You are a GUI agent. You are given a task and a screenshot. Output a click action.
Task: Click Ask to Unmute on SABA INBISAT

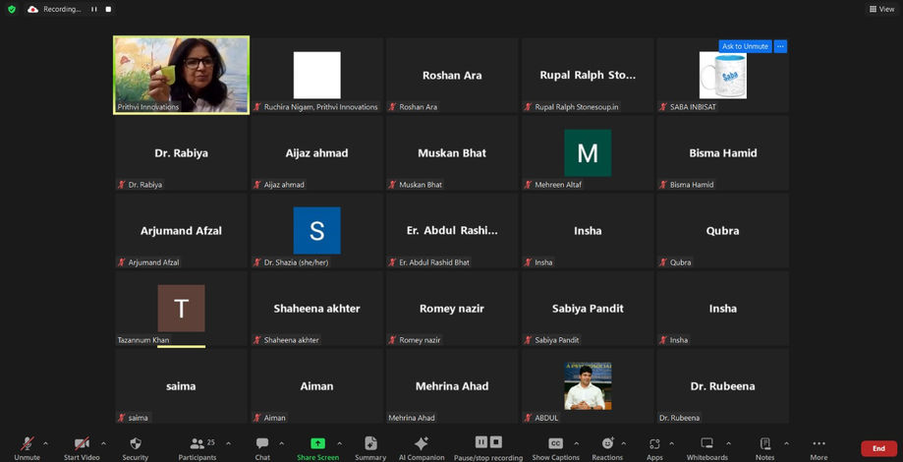(745, 46)
